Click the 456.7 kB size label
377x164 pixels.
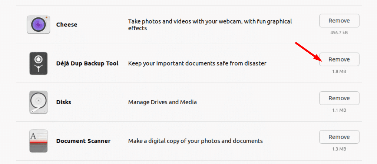[x=339, y=33]
